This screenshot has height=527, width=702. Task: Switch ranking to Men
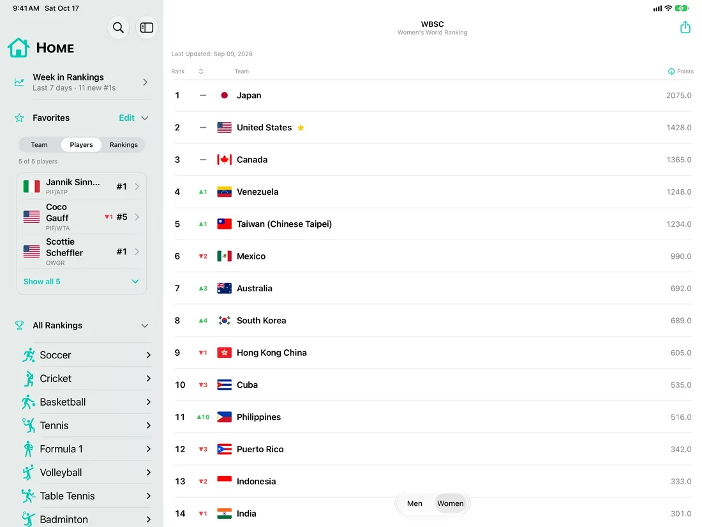tap(415, 503)
